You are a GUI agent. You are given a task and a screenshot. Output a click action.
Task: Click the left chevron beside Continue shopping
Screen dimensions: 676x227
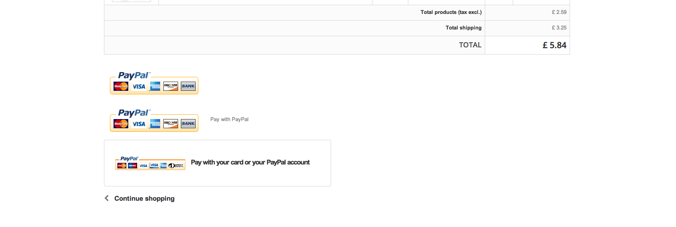click(107, 198)
